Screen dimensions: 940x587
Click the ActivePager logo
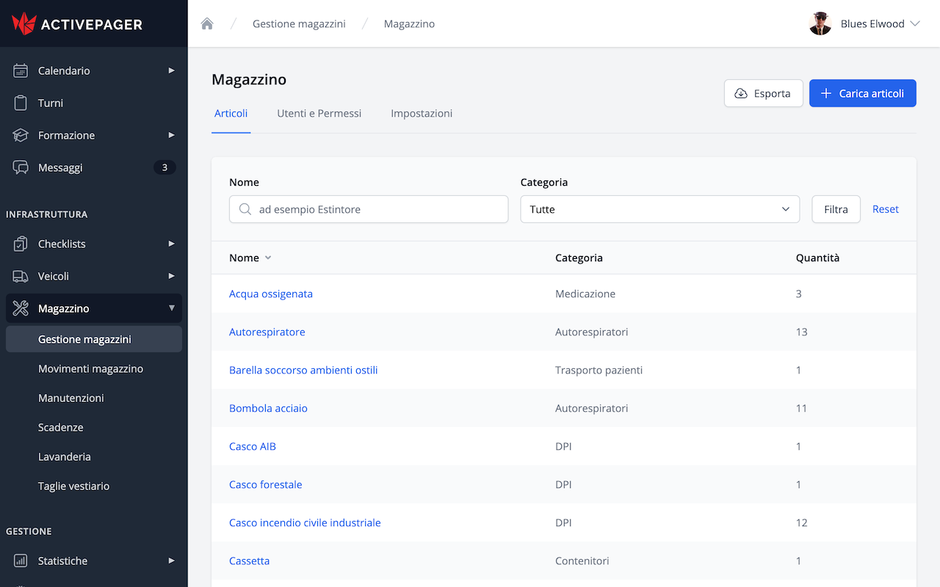pos(77,23)
